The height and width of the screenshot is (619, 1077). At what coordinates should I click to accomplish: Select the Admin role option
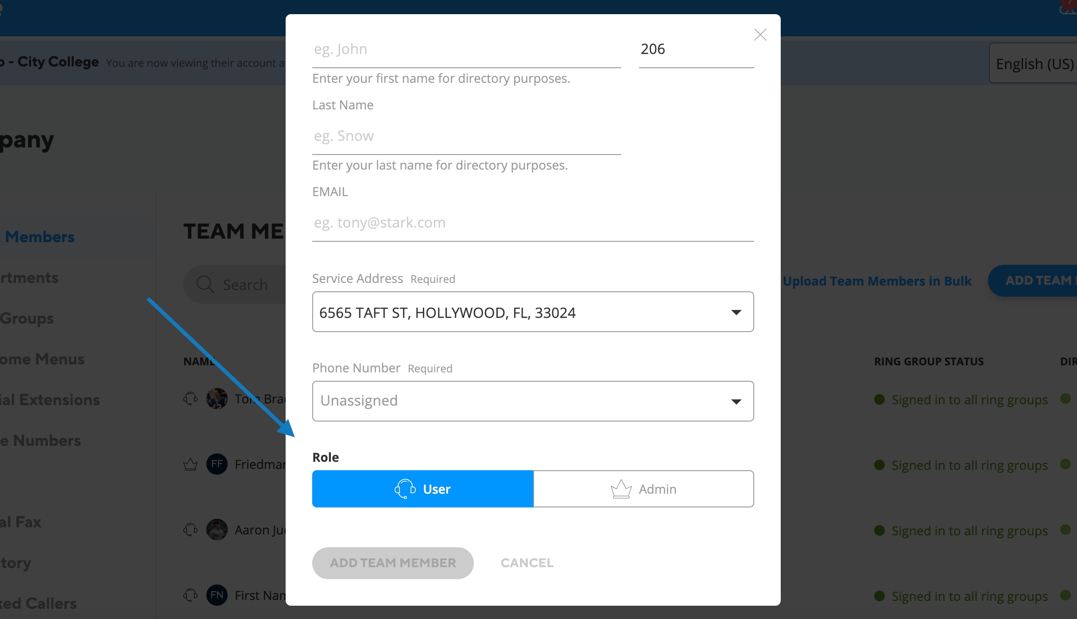643,489
